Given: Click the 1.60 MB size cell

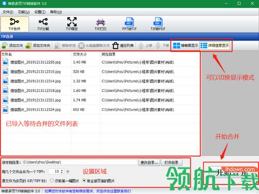Looking at the screenshot, I should [x=79, y=91].
